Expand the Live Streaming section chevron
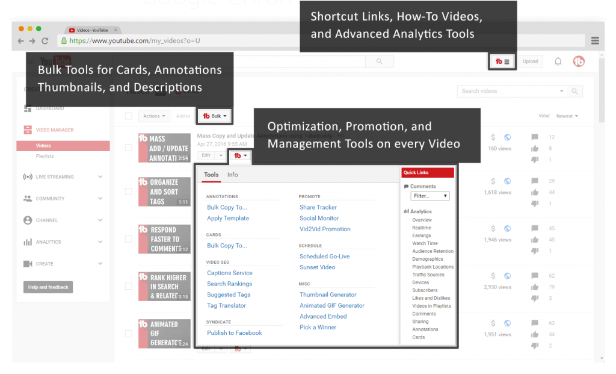616x374 pixels. click(x=100, y=177)
